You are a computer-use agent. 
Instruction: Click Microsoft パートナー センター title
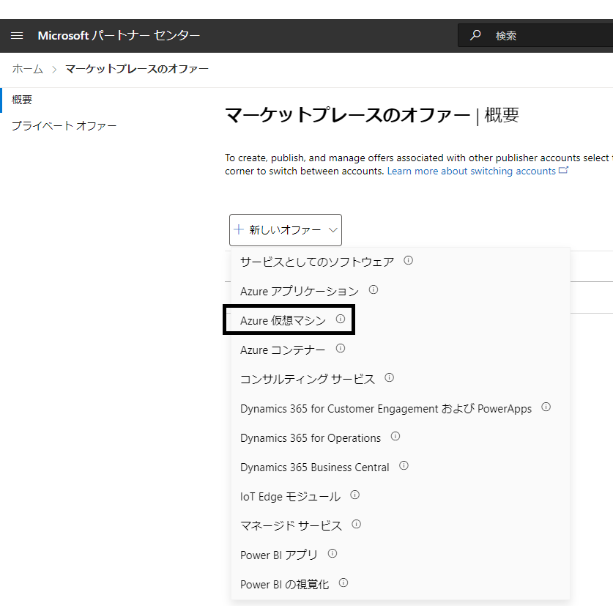119,36
